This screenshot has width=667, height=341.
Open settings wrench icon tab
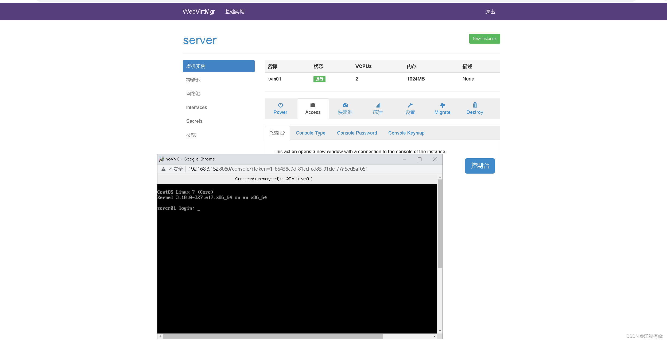410,105
